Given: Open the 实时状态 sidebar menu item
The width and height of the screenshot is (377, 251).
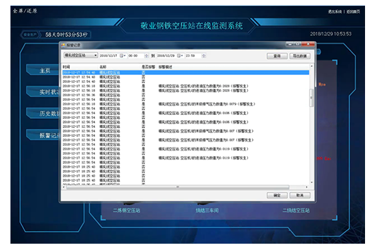Looking at the screenshot, I should point(43,92).
